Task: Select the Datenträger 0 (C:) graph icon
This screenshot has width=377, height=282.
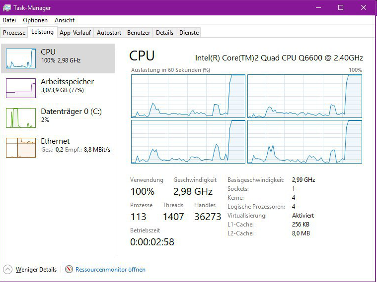Action: point(21,117)
